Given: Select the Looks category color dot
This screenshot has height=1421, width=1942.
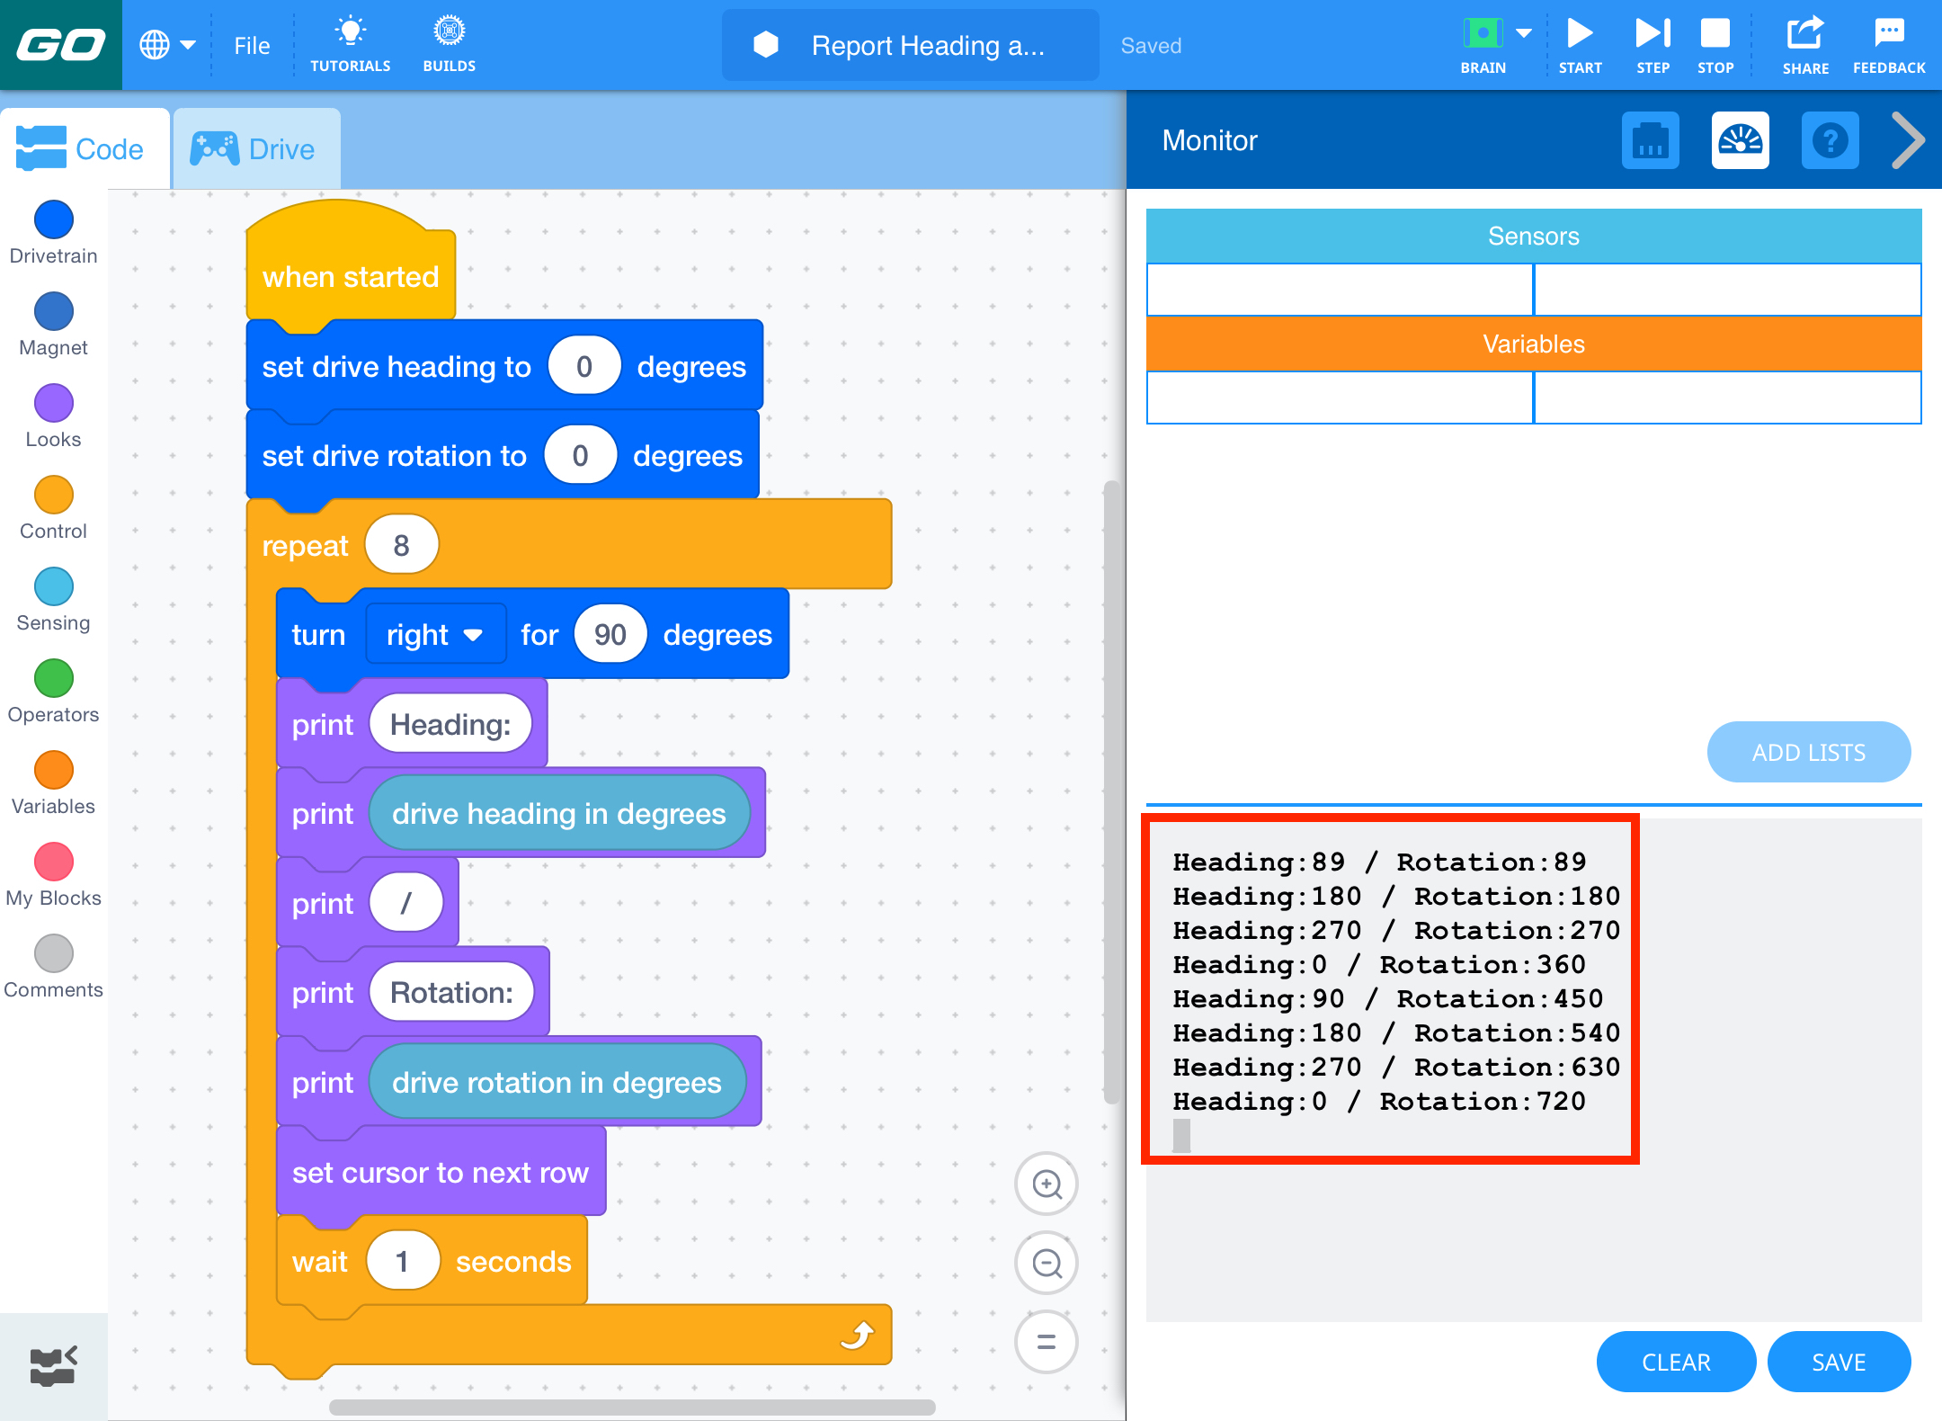Looking at the screenshot, I should click(53, 405).
